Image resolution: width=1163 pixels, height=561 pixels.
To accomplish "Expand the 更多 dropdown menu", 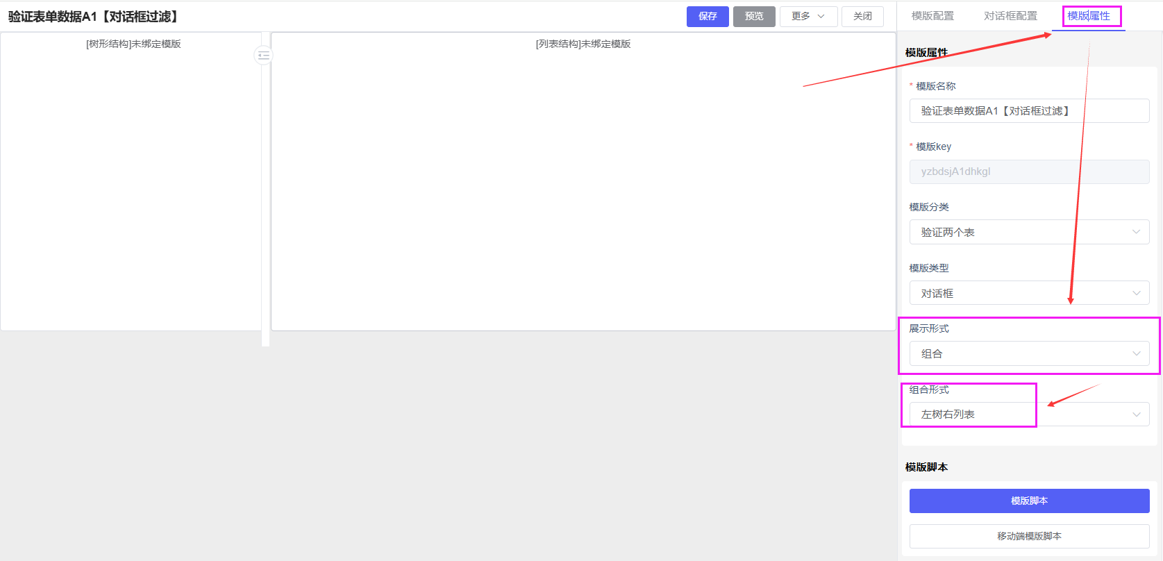I will 808,17.
